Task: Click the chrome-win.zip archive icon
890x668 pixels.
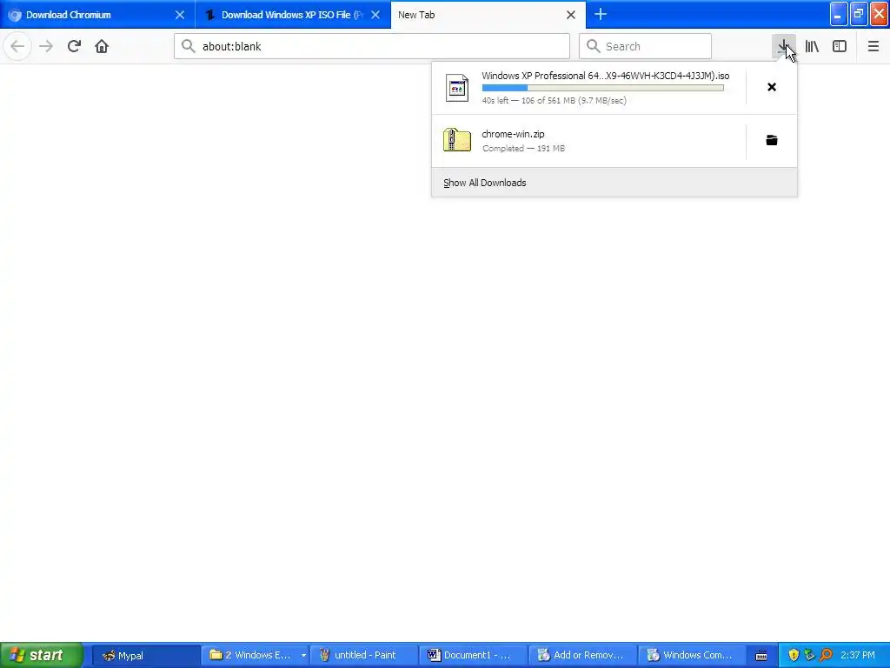Action: tap(457, 140)
